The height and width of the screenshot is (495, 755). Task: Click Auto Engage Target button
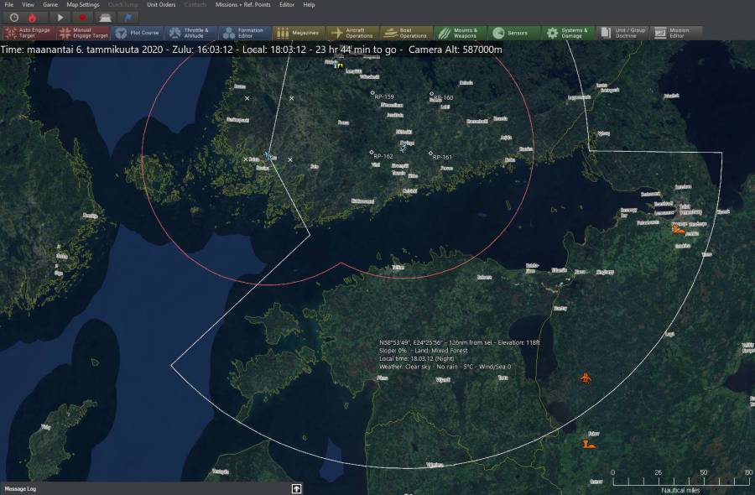pos(29,33)
